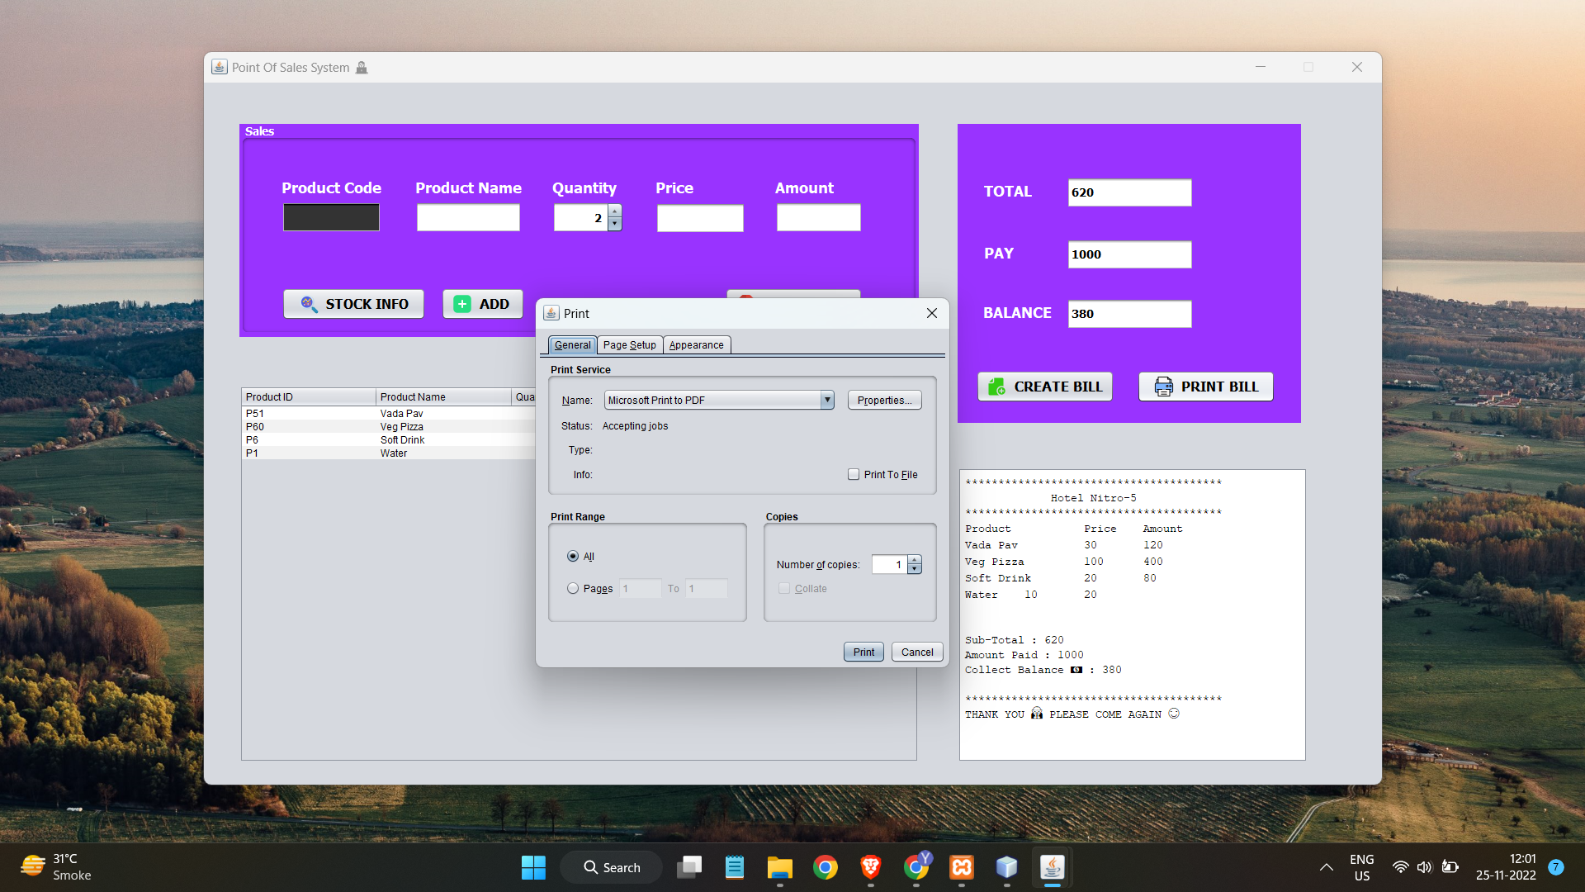This screenshot has height=892, width=1585.
Task: Increase the number of copies spinner
Action: click(x=915, y=560)
